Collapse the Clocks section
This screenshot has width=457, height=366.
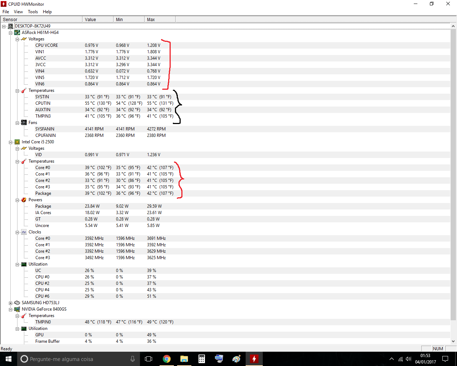point(17,232)
